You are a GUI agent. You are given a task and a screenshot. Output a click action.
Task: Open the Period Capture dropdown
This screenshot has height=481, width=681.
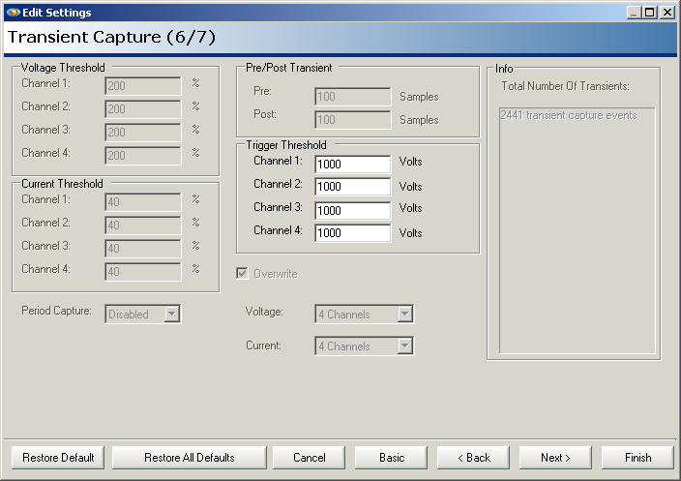point(171,314)
